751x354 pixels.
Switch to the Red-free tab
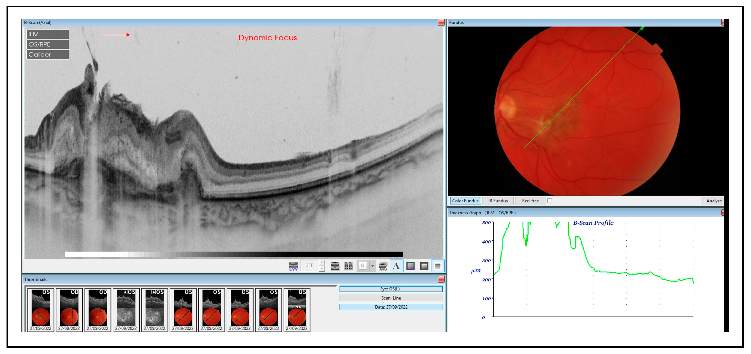[530, 201]
